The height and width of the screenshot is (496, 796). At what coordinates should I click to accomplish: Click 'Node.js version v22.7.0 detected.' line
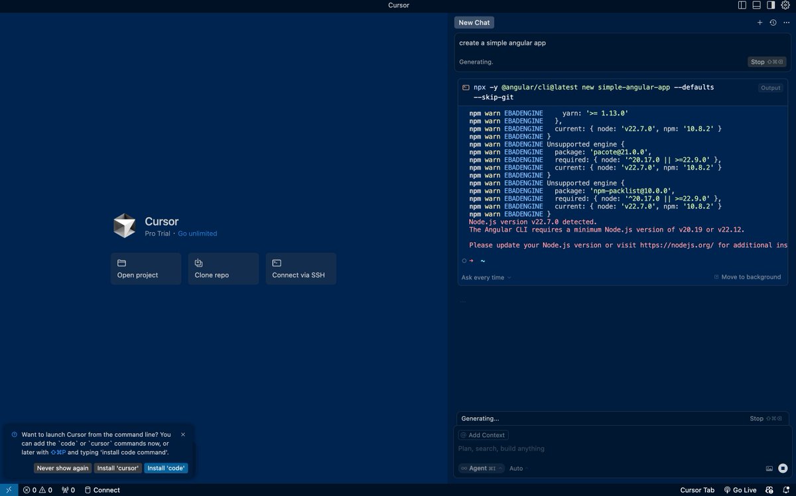tap(533, 222)
